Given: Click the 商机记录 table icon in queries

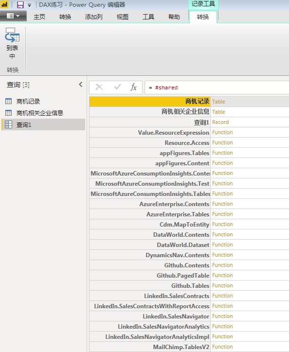Looking at the screenshot, I should 9,101.
